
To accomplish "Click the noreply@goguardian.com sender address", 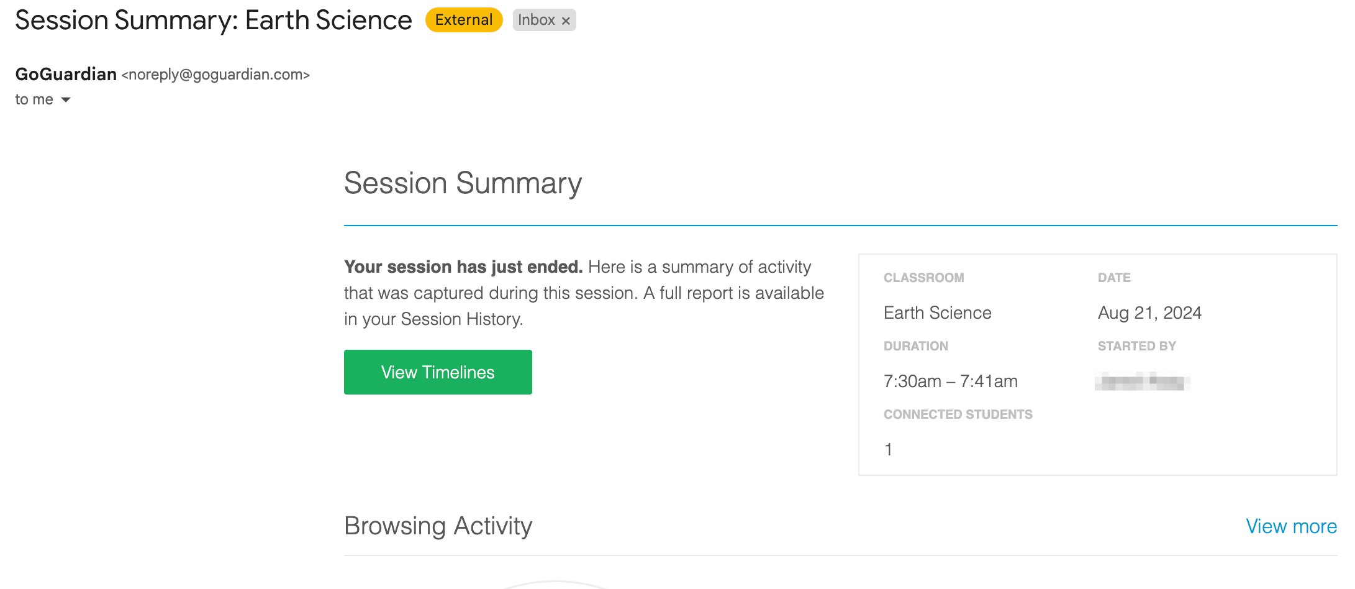I will click(x=215, y=75).
